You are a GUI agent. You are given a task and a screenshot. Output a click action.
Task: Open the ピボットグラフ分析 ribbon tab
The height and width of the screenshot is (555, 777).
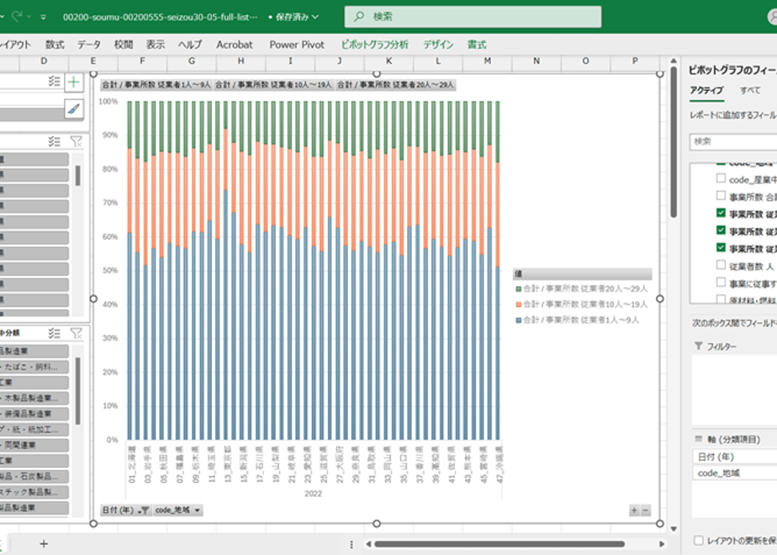tap(375, 45)
